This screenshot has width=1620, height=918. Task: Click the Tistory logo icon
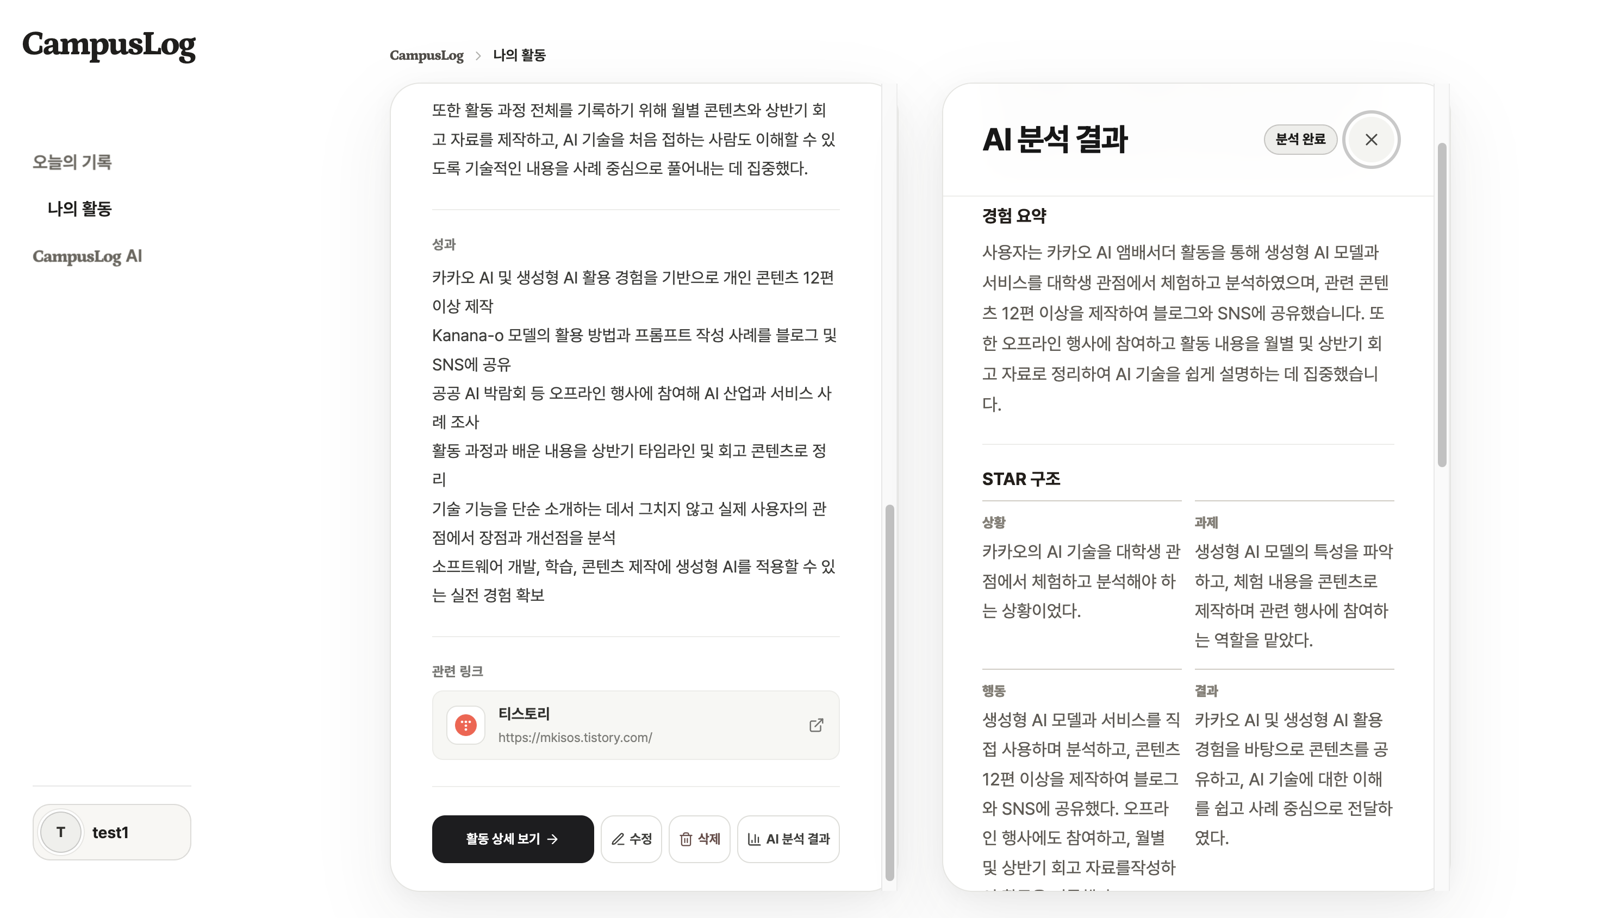pyautogui.click(x=465, y=725)
